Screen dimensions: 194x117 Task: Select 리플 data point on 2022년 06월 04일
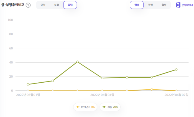click(x=102, y=78)
